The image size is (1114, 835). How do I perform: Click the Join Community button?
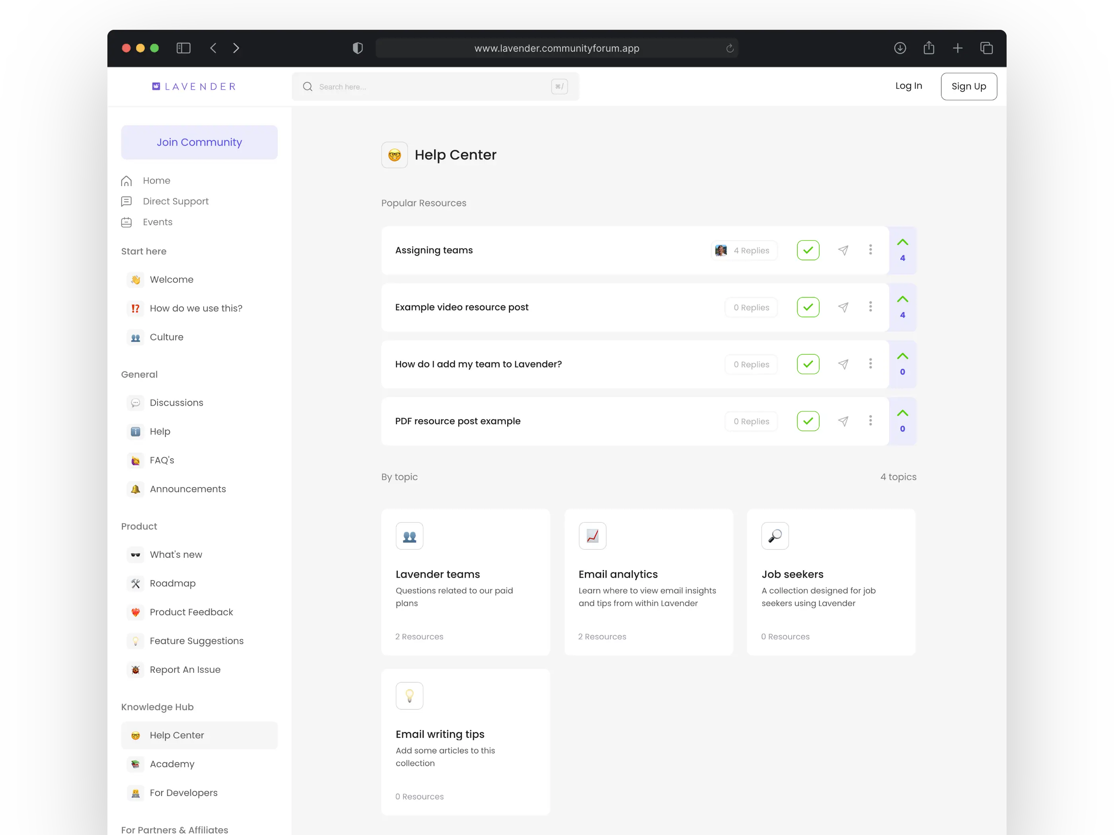click(x=199, y=142)
